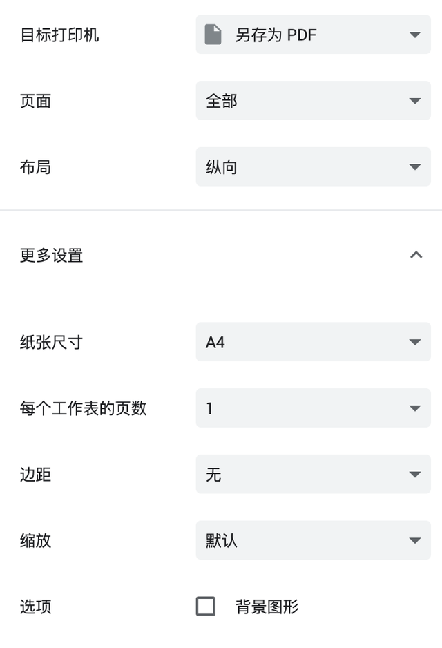Click the arrow on the 默认 scale selector

tap(415, 540)
